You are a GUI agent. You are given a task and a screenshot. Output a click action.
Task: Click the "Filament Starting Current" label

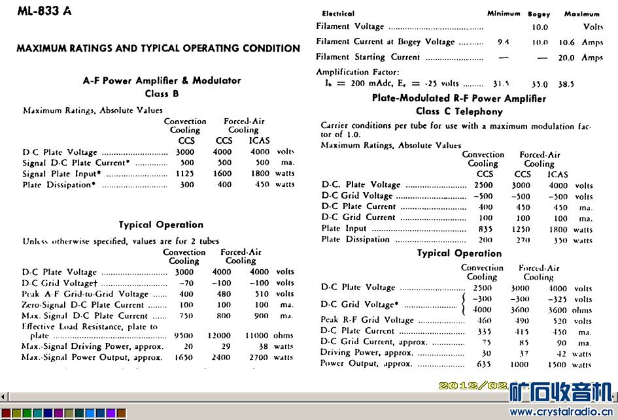pos(368,57)
